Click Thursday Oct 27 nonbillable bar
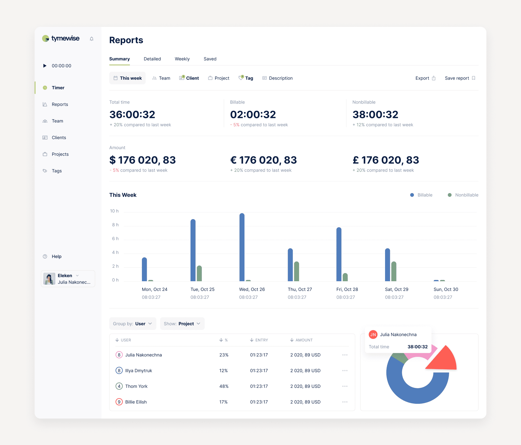The image size is (521, 445). 297,271
